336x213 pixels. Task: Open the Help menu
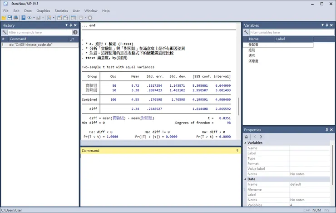tap(106, 11)
